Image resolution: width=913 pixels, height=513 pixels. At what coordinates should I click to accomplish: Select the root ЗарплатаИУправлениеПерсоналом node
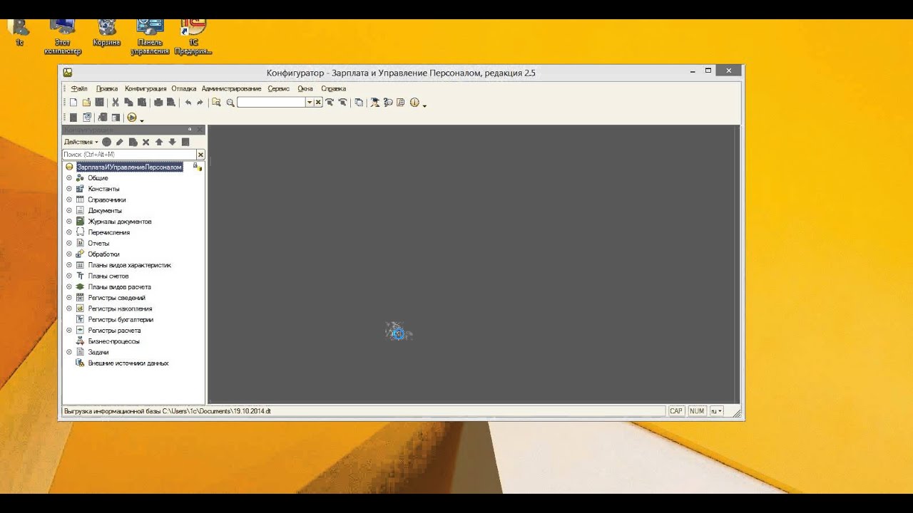[129, 167]
